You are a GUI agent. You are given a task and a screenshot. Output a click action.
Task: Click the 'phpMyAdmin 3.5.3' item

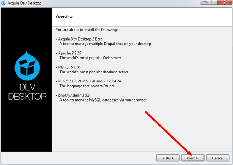pos(74,95)
